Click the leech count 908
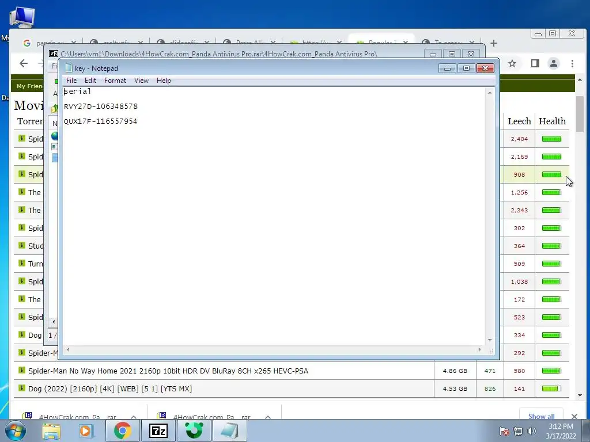This screenshot has height=442, width=590. pyautogui.click(x=519, y=174)
